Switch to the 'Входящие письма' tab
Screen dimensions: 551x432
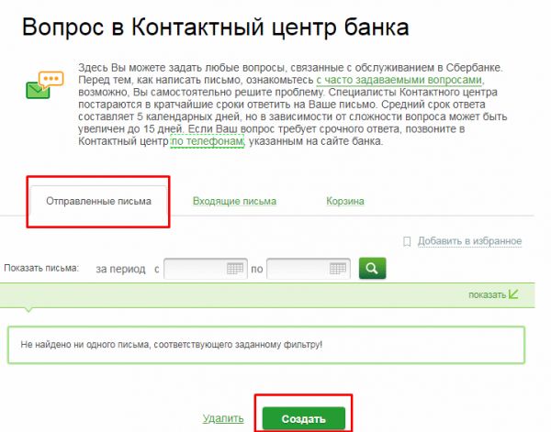pos(234,201)
